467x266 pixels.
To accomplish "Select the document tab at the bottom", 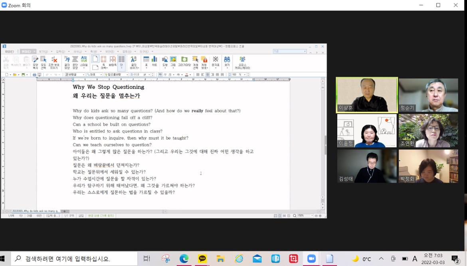I will (35, 211).
